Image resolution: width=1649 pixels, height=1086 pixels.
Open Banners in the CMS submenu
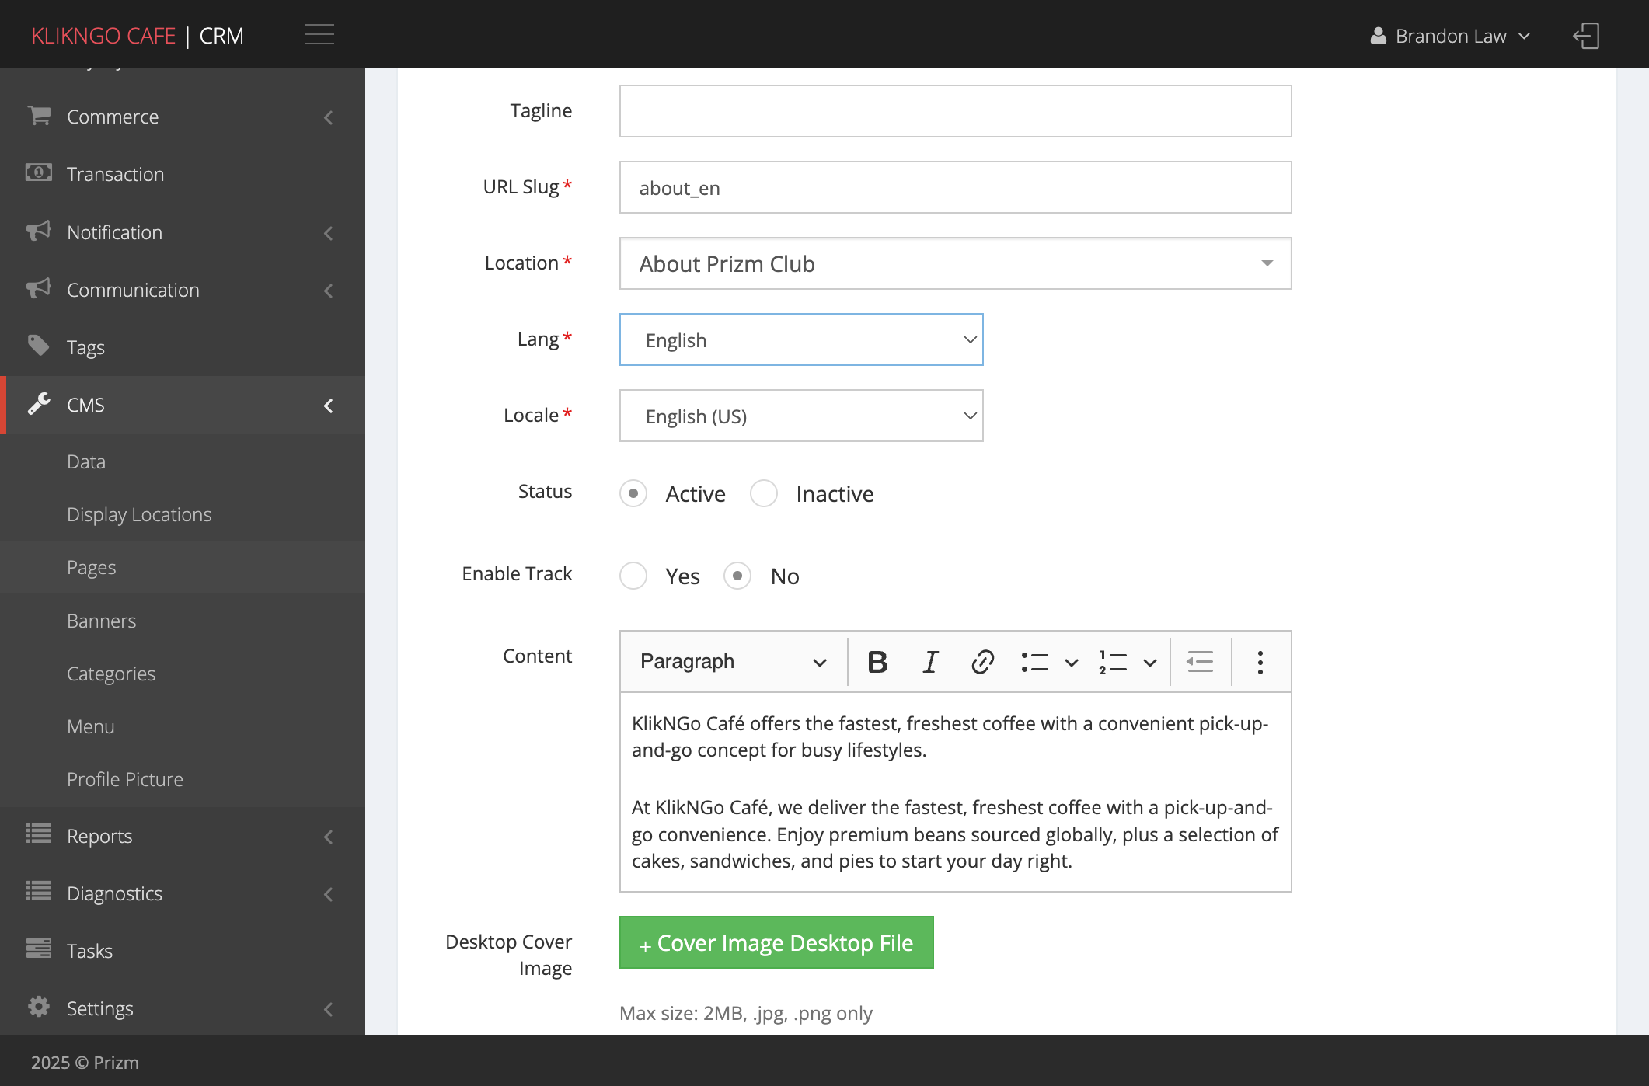pos(183,621)
